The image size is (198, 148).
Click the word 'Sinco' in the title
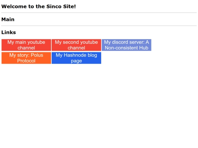tap(54, 7)
